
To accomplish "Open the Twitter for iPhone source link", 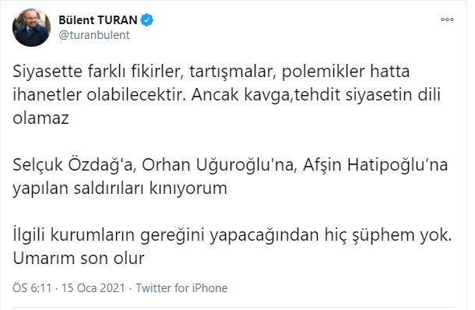I will click(181, 288).
